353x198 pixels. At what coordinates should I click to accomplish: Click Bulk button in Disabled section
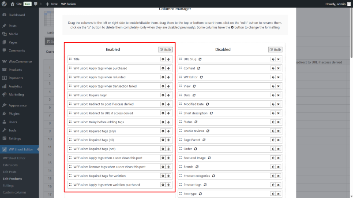coord(275,50)
